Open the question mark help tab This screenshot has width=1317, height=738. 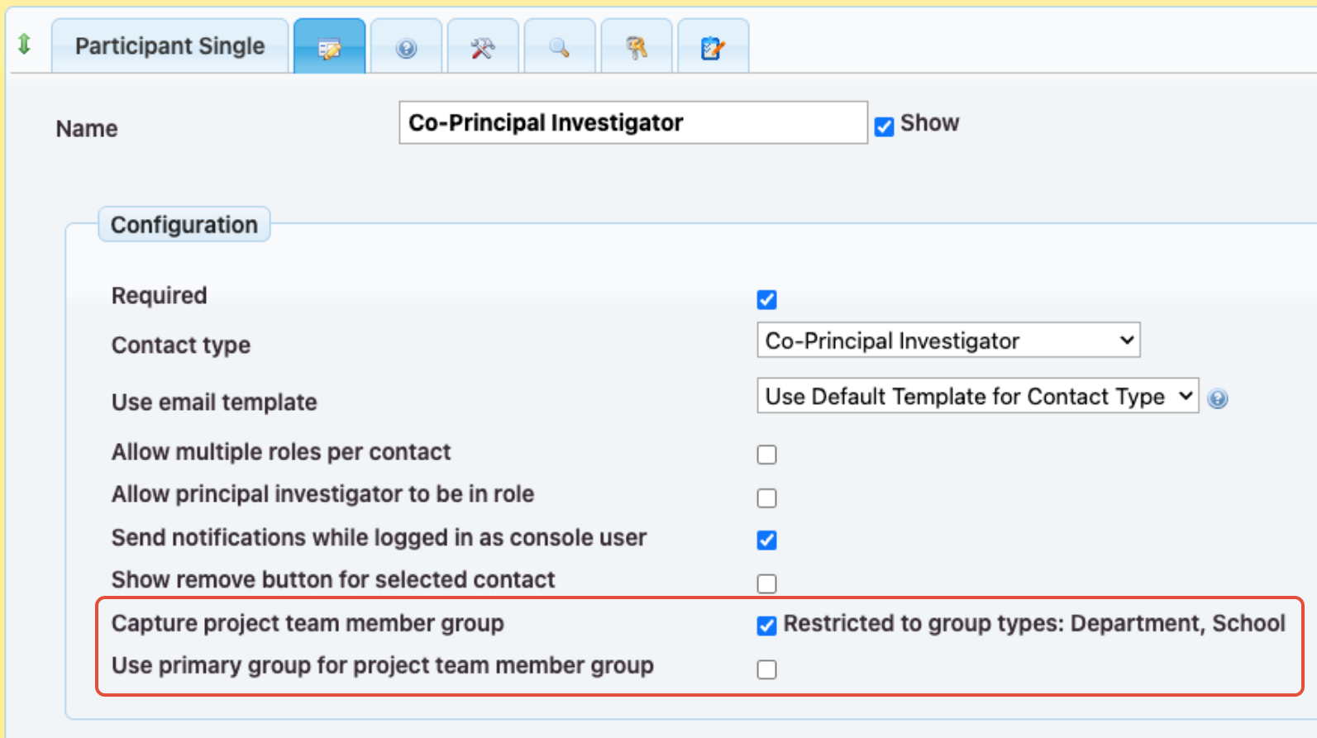406,48
